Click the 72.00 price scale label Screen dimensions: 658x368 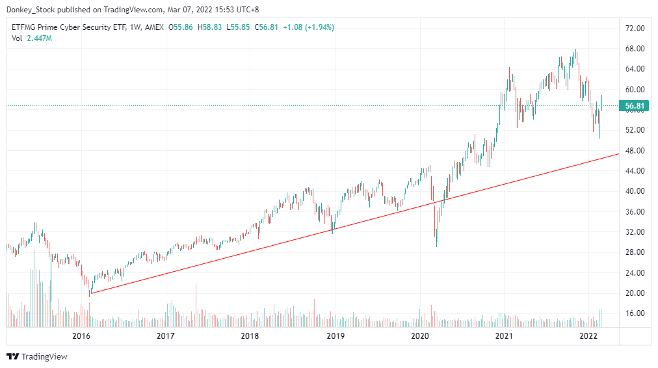[x=634, y=29]
